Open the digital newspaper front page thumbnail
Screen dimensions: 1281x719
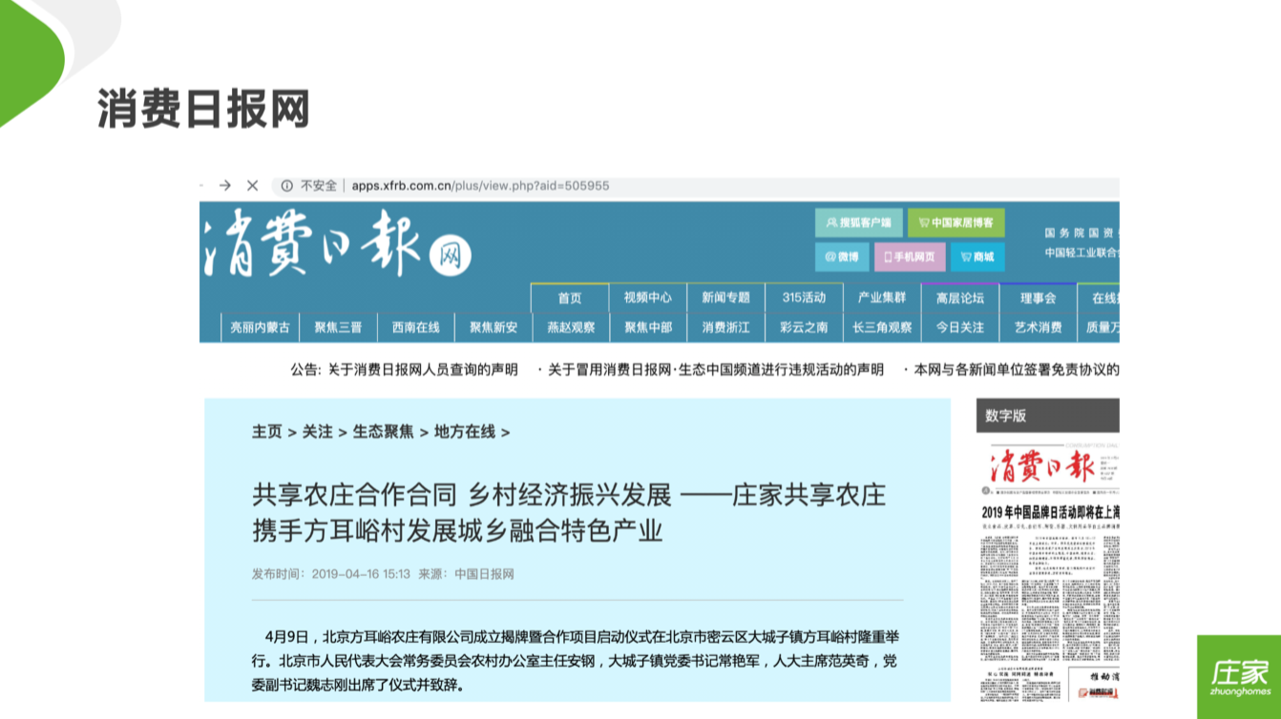[1048, 572]
